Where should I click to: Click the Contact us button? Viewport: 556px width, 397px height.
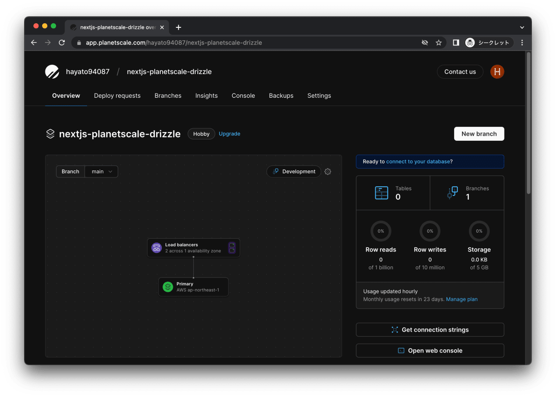tap(460, 72)
